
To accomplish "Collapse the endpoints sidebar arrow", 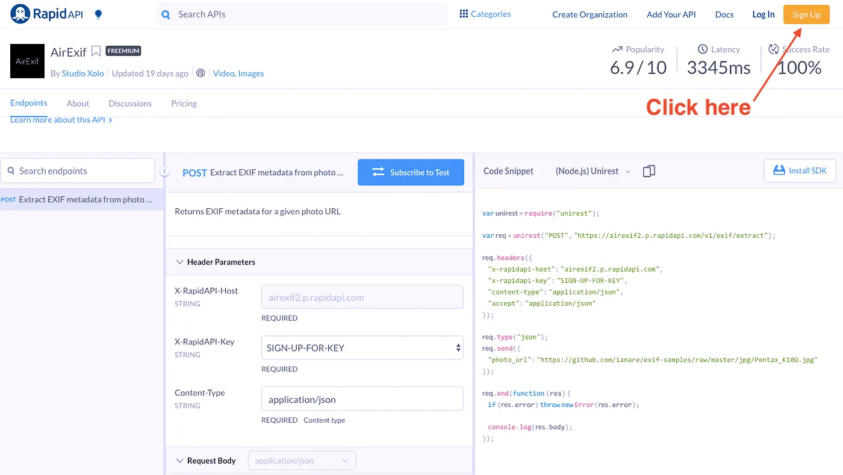I will click(x=164, y=172).
